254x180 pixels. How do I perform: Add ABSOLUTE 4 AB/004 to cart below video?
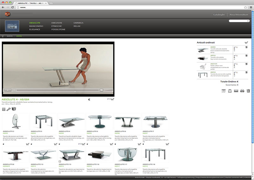(x=112, y=99)
